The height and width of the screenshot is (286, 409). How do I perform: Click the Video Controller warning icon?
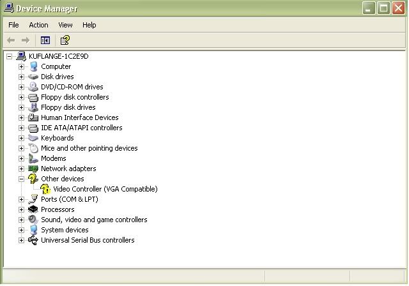click(x=45, y=189)
